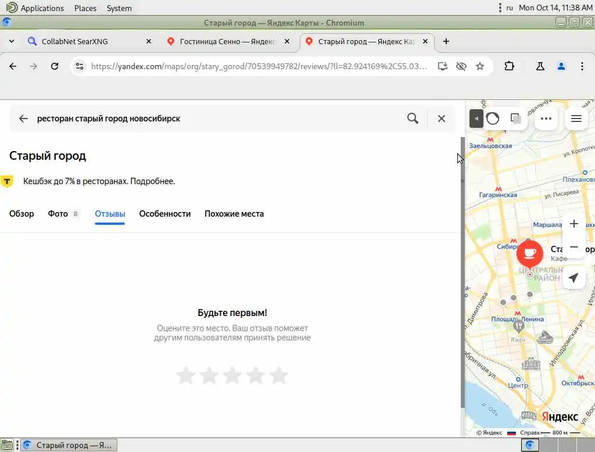Open tracking protection eye icon
This screenshot has height=452, width=595.
[461, 66]
